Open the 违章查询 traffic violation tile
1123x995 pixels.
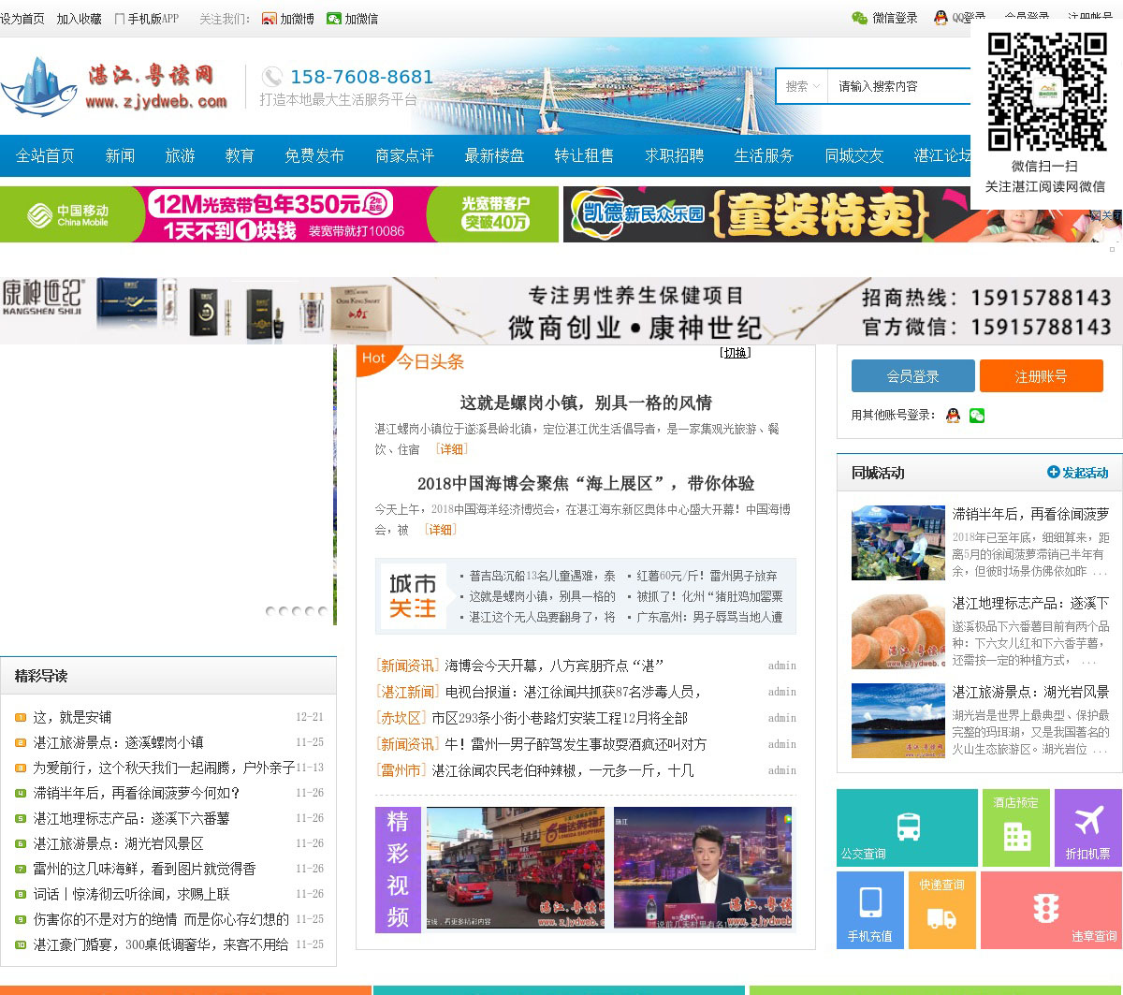[x=1050, y=910]
